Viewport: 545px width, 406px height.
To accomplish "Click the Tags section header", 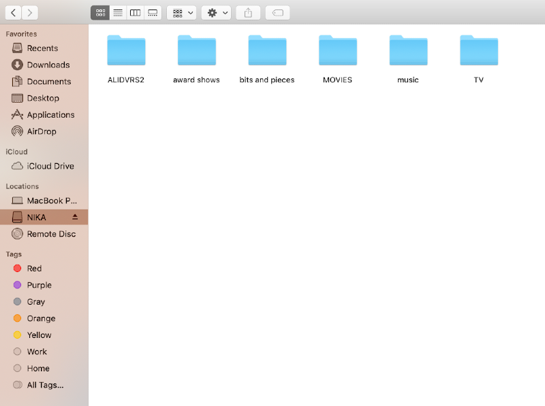I will pos(14,254).
